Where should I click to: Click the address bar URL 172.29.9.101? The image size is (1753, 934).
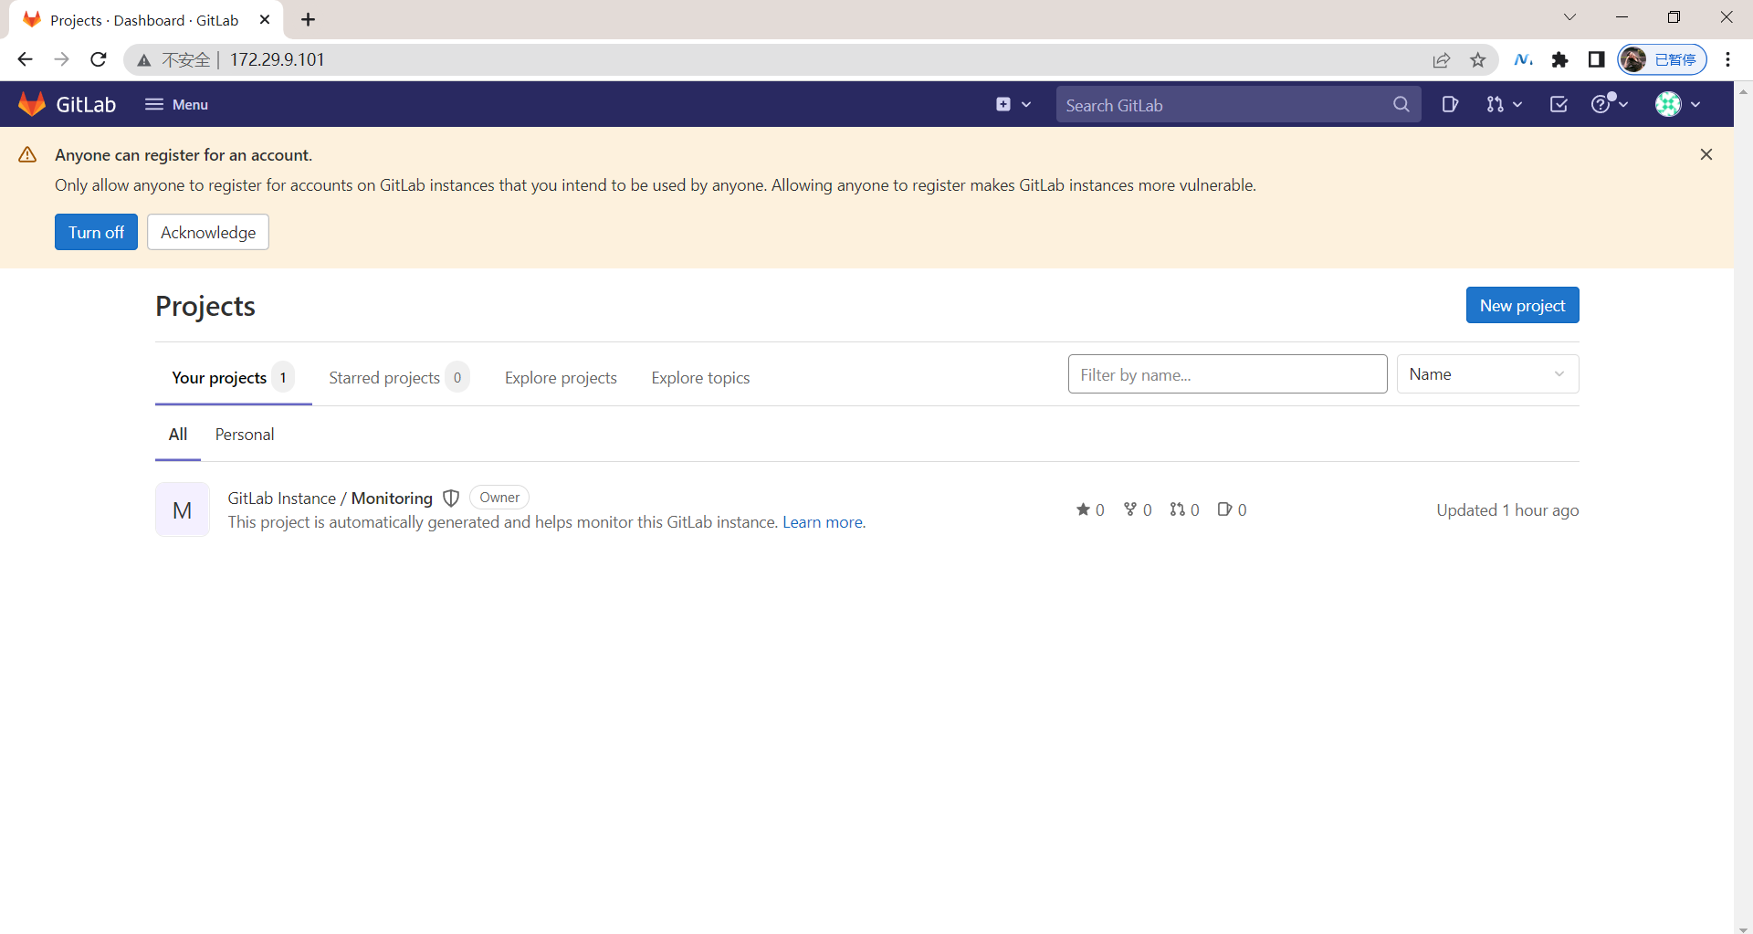278,59
